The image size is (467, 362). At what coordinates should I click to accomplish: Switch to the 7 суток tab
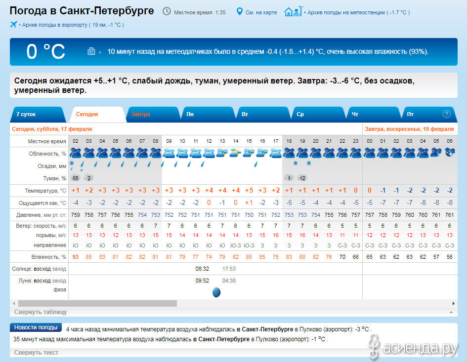coord(38,114)
